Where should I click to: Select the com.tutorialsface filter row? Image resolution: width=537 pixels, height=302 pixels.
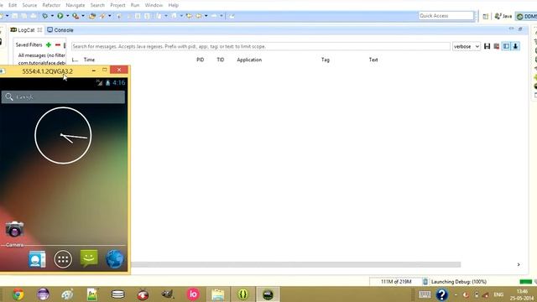pos(41,63)
